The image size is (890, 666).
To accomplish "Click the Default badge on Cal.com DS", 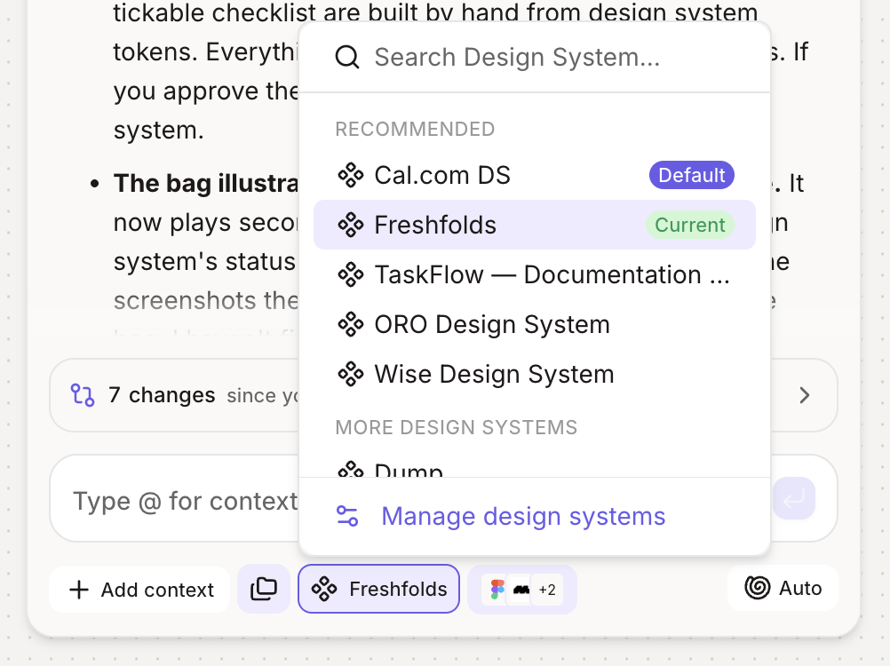I will tap(692, 175).
